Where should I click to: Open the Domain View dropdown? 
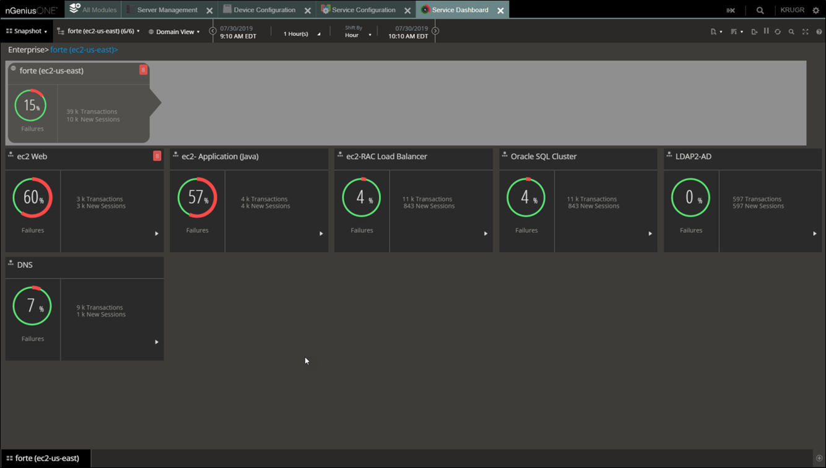tap(175, 31)
